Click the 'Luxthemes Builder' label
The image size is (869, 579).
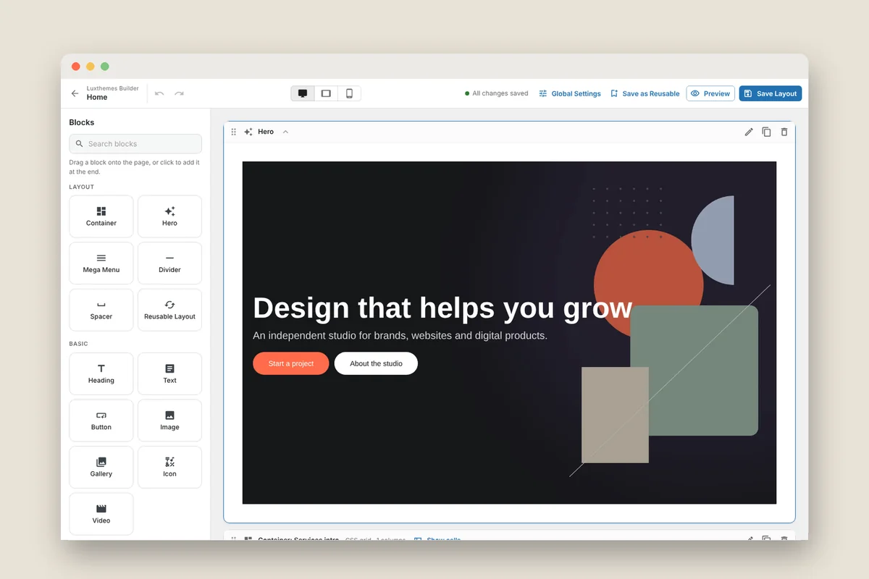pos(113,88)
